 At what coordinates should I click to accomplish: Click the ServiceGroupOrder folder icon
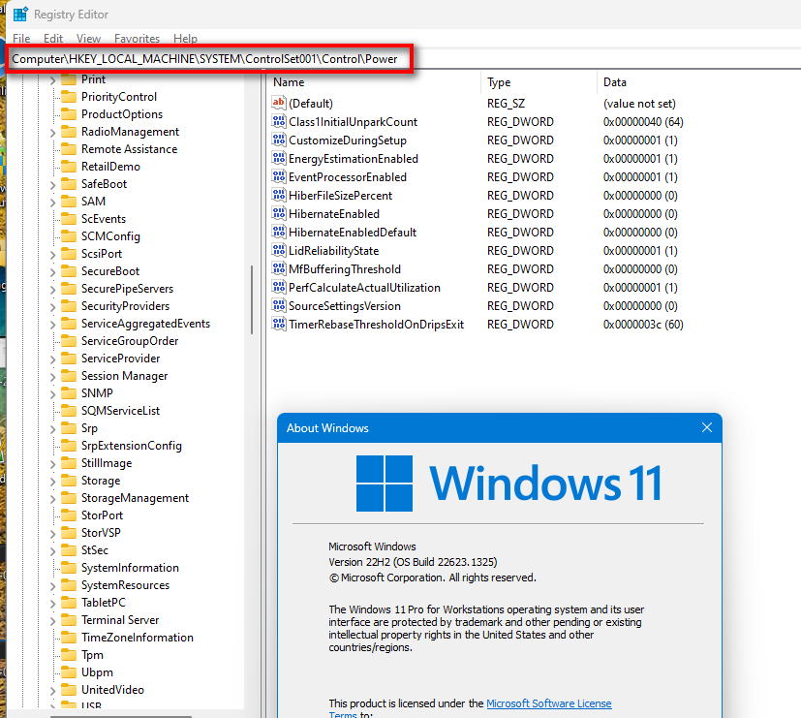(x=69, y=341)
